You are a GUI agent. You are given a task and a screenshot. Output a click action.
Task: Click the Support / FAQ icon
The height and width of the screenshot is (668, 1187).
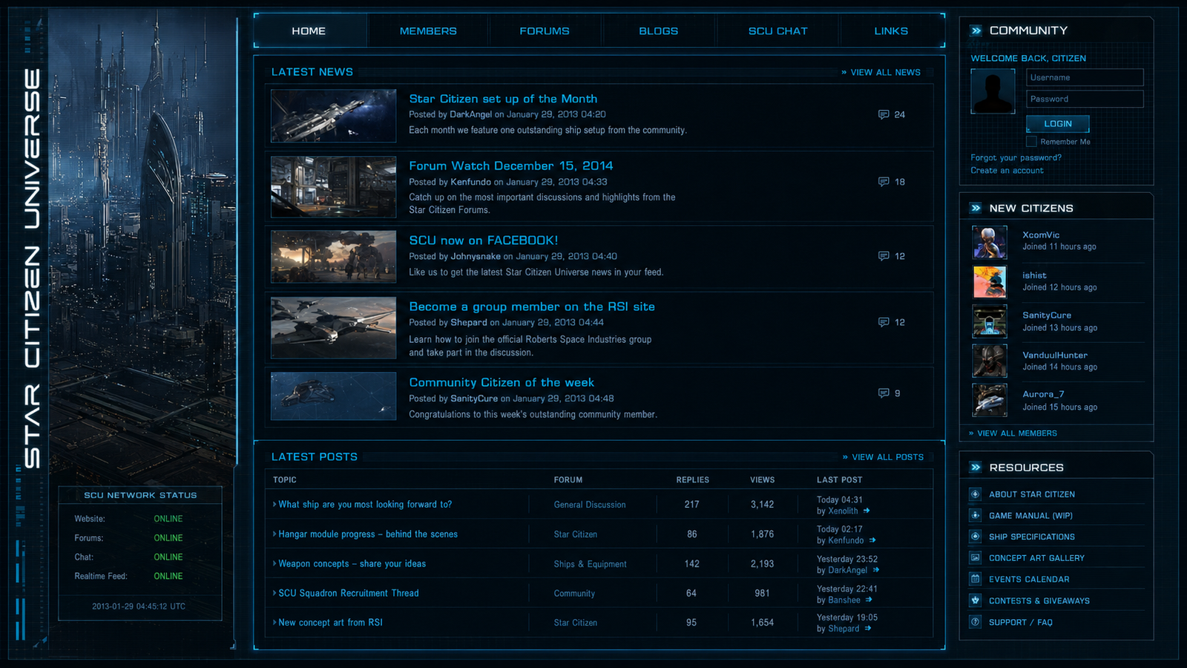click(975, 622)
